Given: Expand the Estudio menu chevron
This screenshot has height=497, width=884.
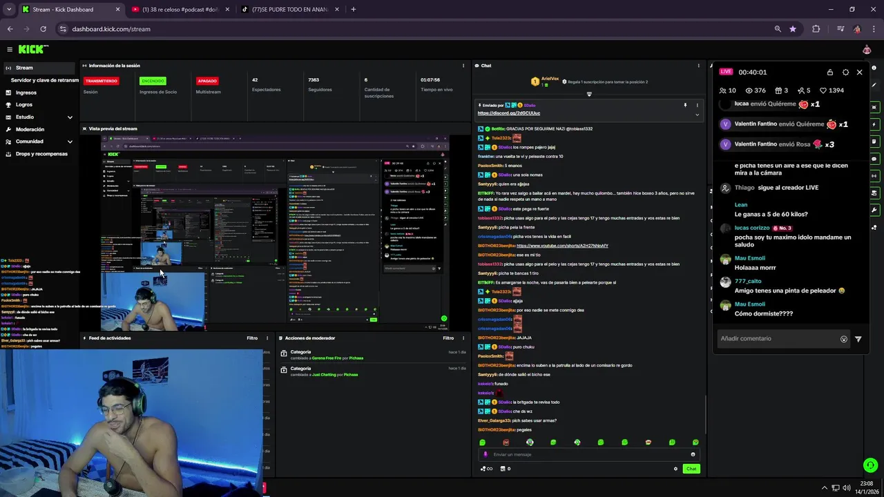Looking at the screenshot, I should pyautogui.click(x=70, y=117).
